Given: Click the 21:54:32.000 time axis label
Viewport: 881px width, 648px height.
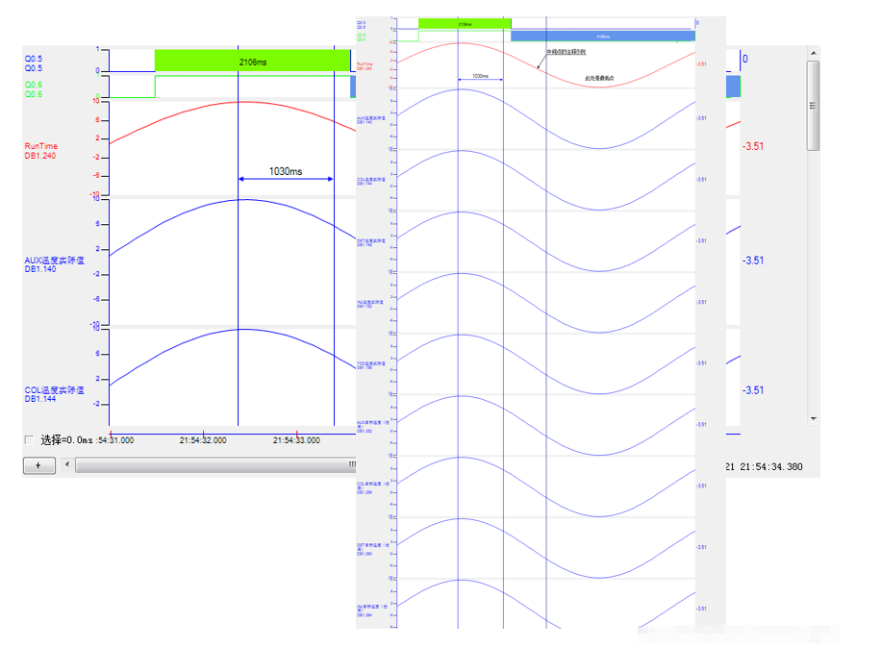Looking at the screenshot, I should (203, 440).
